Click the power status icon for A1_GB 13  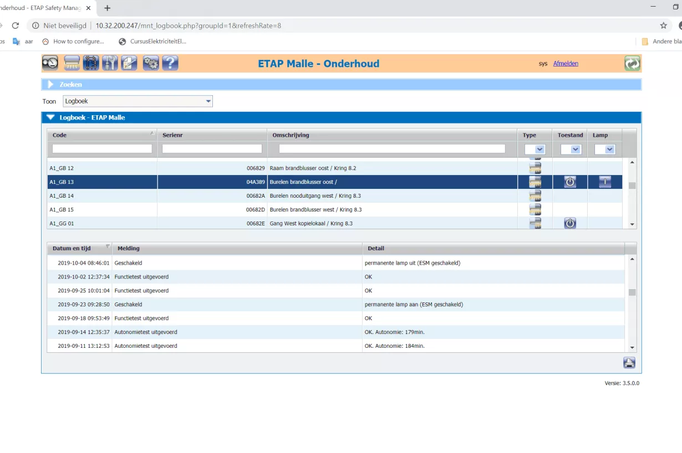click(570, 182)
